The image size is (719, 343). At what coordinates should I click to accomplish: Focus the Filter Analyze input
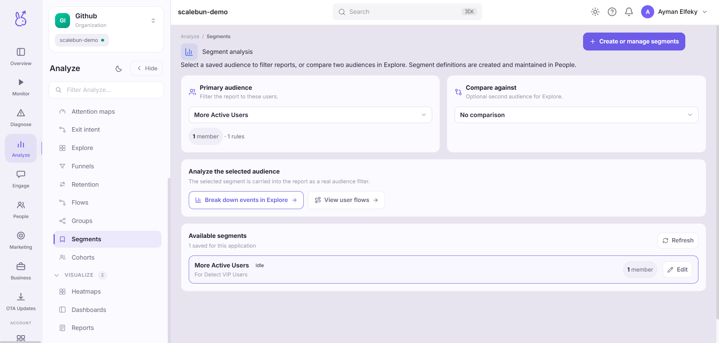(106, 90)
